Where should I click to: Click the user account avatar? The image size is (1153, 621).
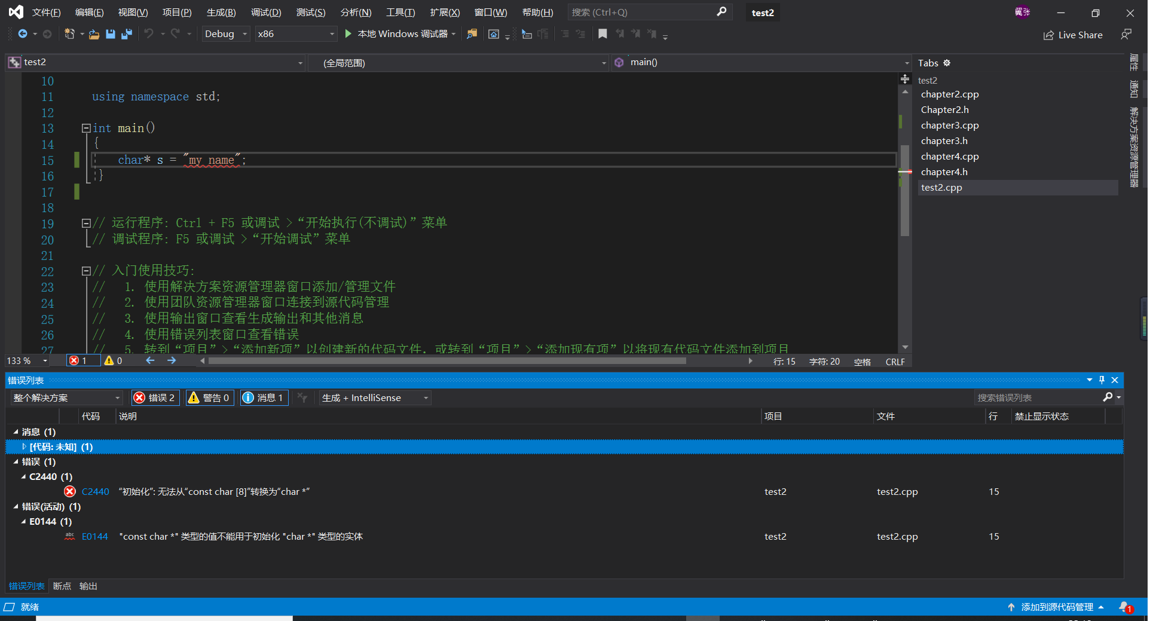click(x=1022, y=12)
